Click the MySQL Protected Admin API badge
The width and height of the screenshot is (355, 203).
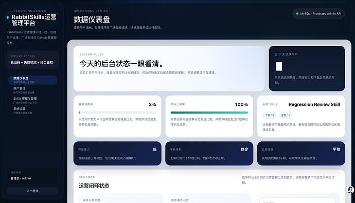318,13
